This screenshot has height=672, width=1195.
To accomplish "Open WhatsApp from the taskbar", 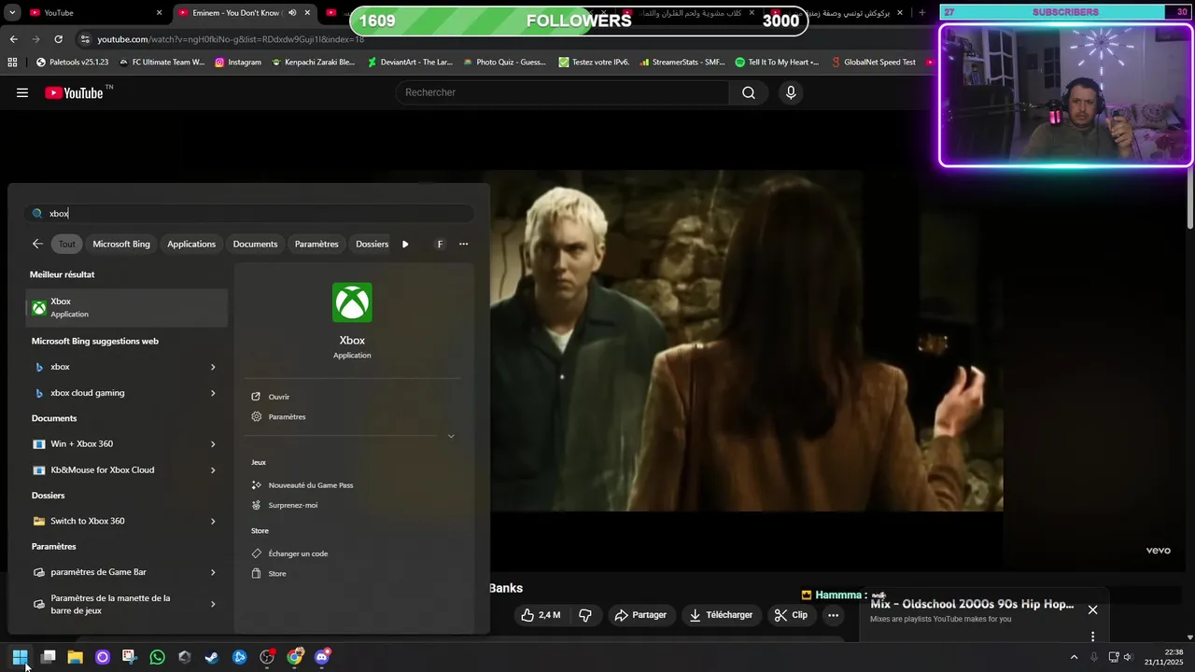I will (x=157, y=657).
